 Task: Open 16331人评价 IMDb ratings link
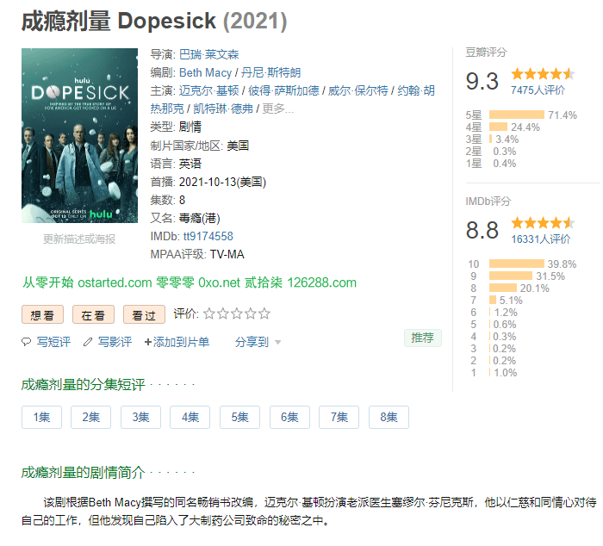tap(541, 239)
